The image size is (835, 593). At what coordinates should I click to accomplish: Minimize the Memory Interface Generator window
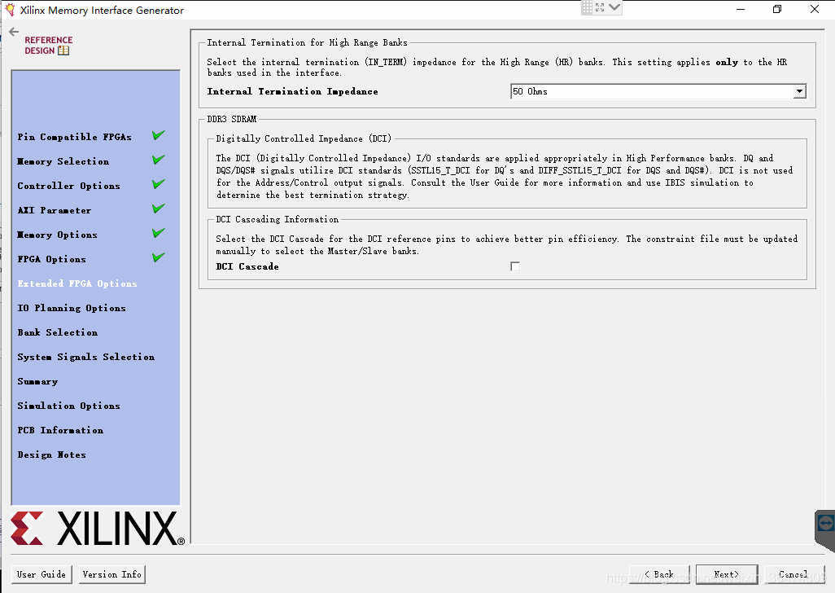point(741,9)
